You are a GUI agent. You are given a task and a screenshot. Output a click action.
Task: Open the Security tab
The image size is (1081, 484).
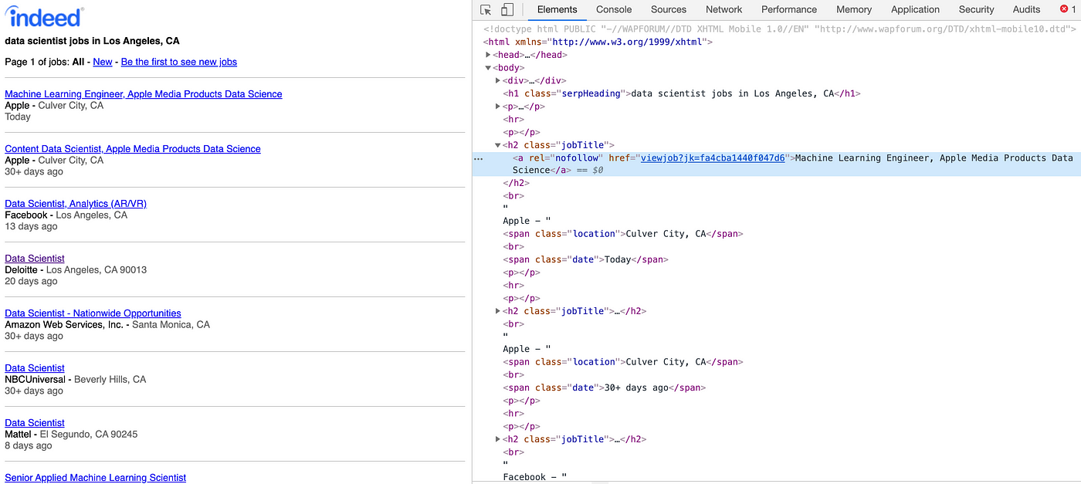tap(976, 10)
